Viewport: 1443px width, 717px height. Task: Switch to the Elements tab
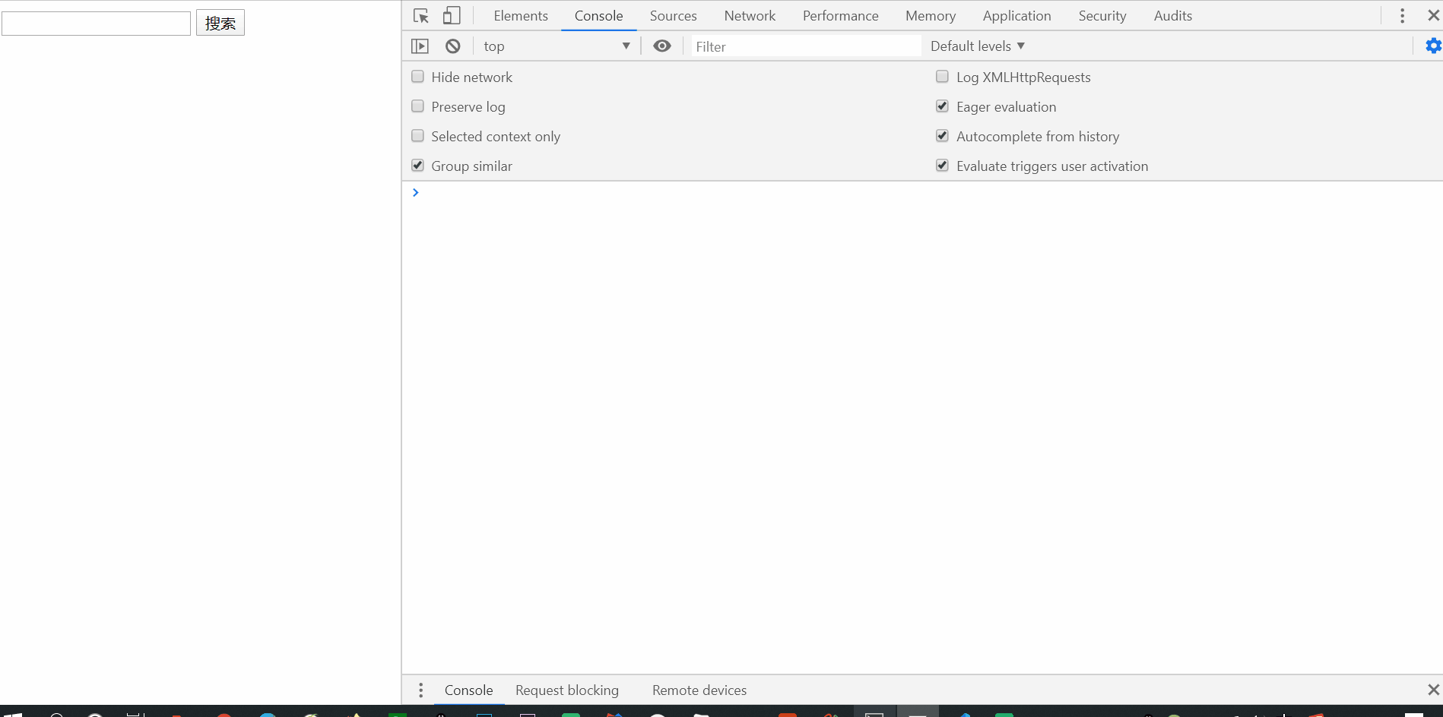pyautogui.click(x=521, y=16)
